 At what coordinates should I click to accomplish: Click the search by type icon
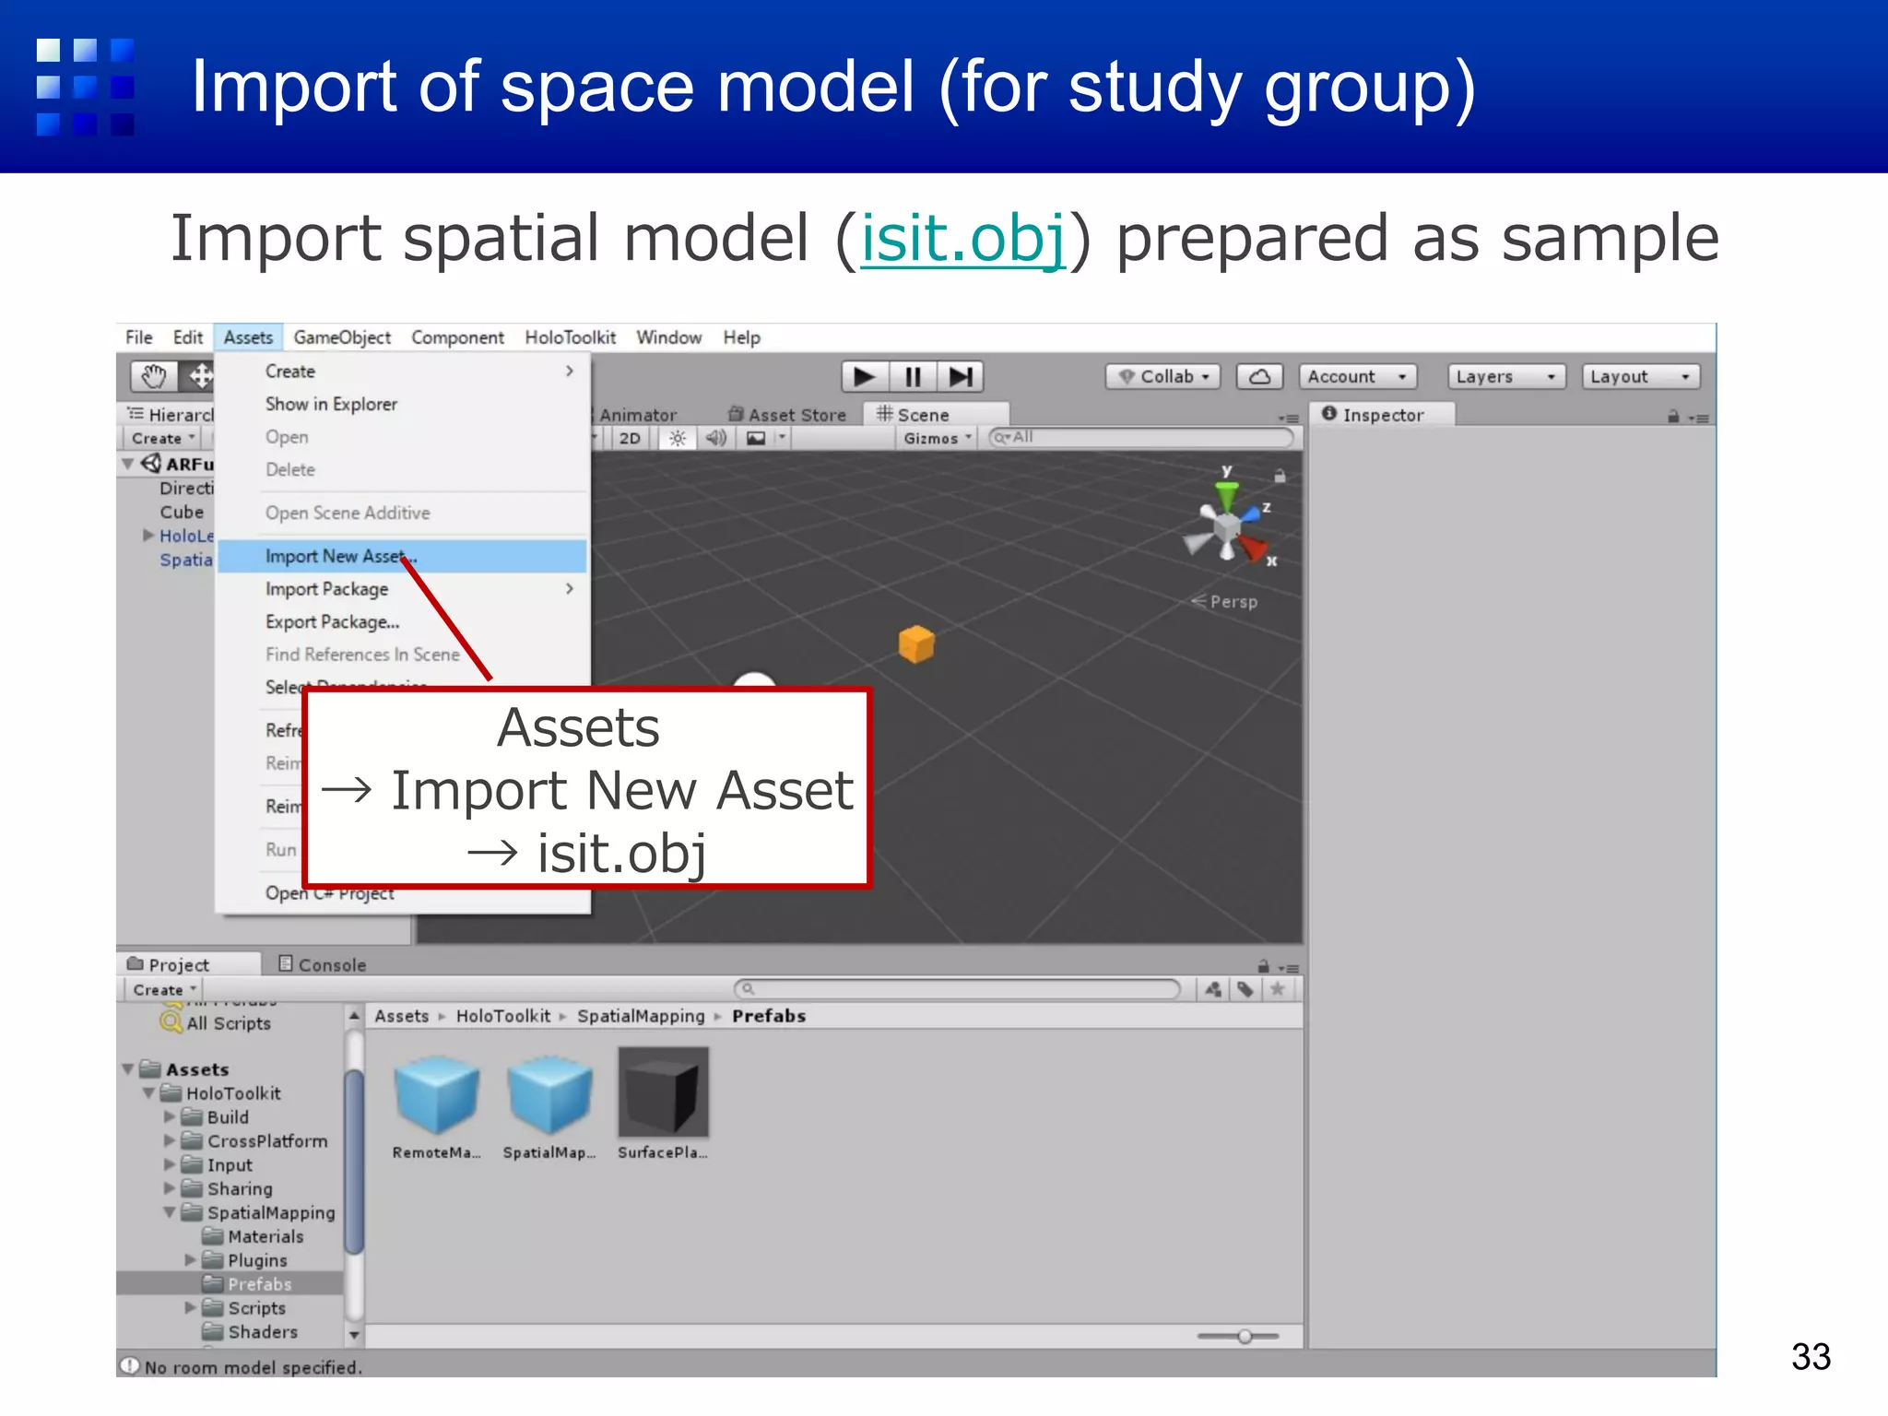point(1213,989)
